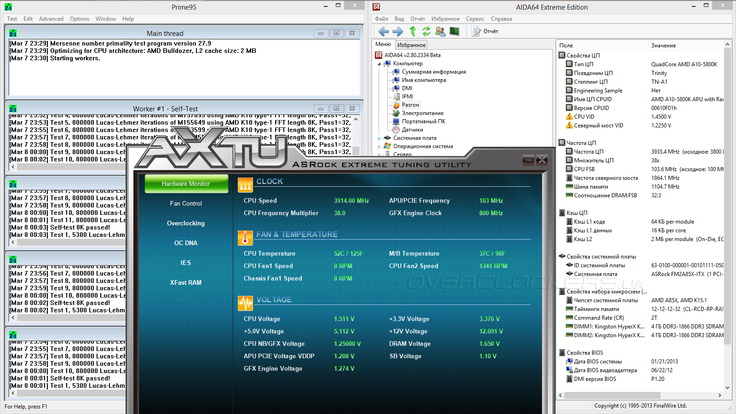
Task: Switch to the Меню tab in AIDA64
Action: tap(383, 44)
